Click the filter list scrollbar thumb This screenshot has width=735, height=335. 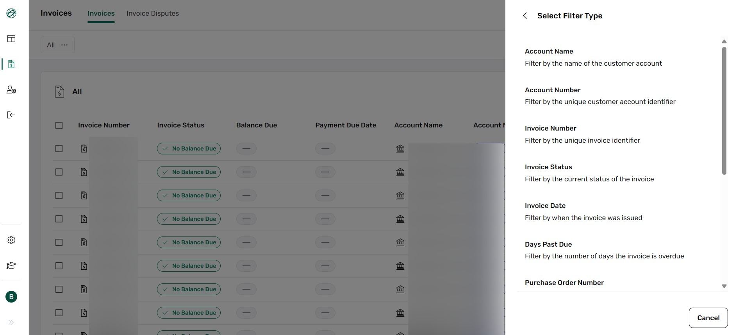(x=724, y=111)
